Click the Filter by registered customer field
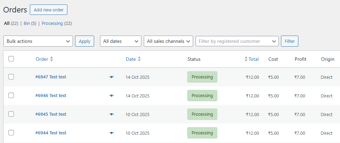Screen dimensions: 340x143 point(237,41)
